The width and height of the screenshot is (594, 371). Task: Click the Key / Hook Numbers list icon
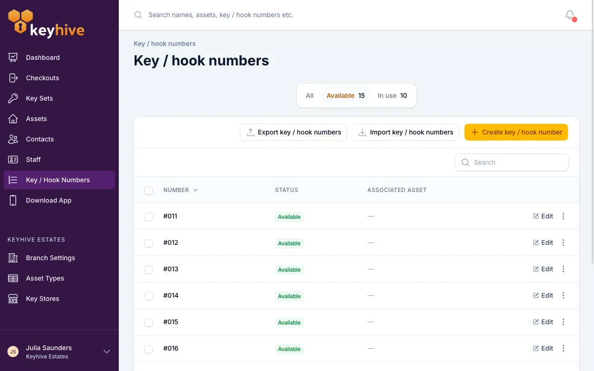[x=13, y=180]
